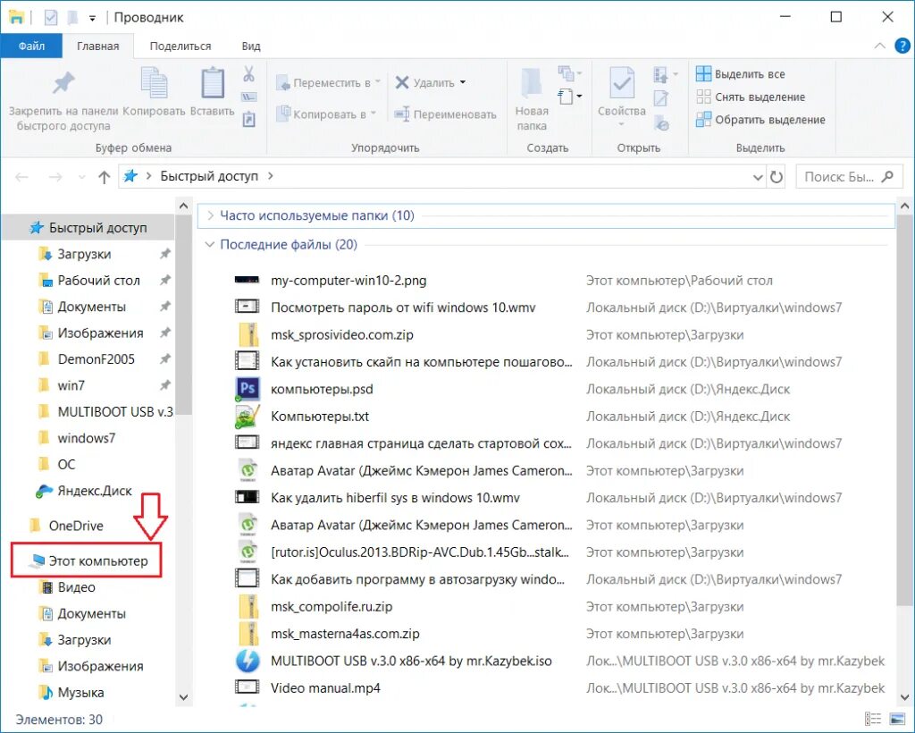Select Яндекс.Диск in the navigation pane
The width and height of the screenshot is (915, 733).
pyautogui.click(x=95, y=491)
